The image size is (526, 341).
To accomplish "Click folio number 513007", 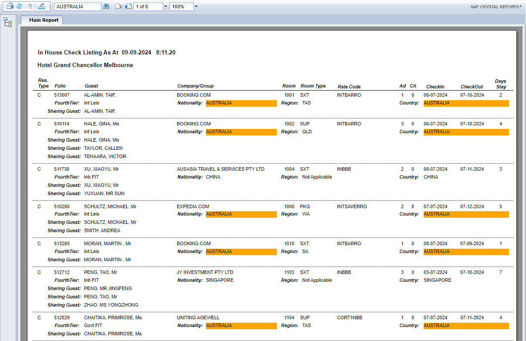I will [x=61, y=95].
